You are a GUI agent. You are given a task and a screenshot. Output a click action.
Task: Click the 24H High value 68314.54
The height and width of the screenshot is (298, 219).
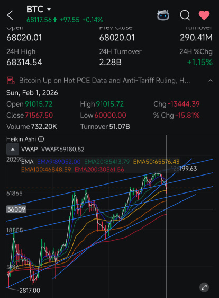coord(24,63)
